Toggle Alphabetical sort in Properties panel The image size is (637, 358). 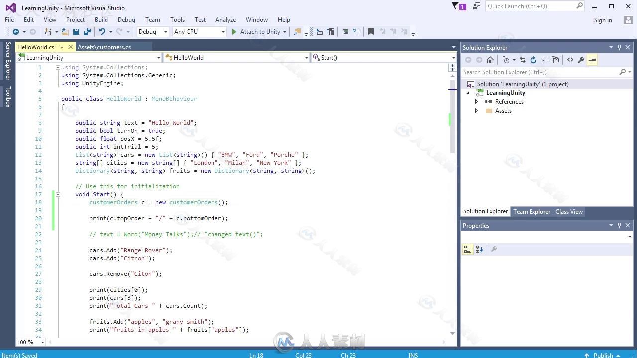coord(479,249)
